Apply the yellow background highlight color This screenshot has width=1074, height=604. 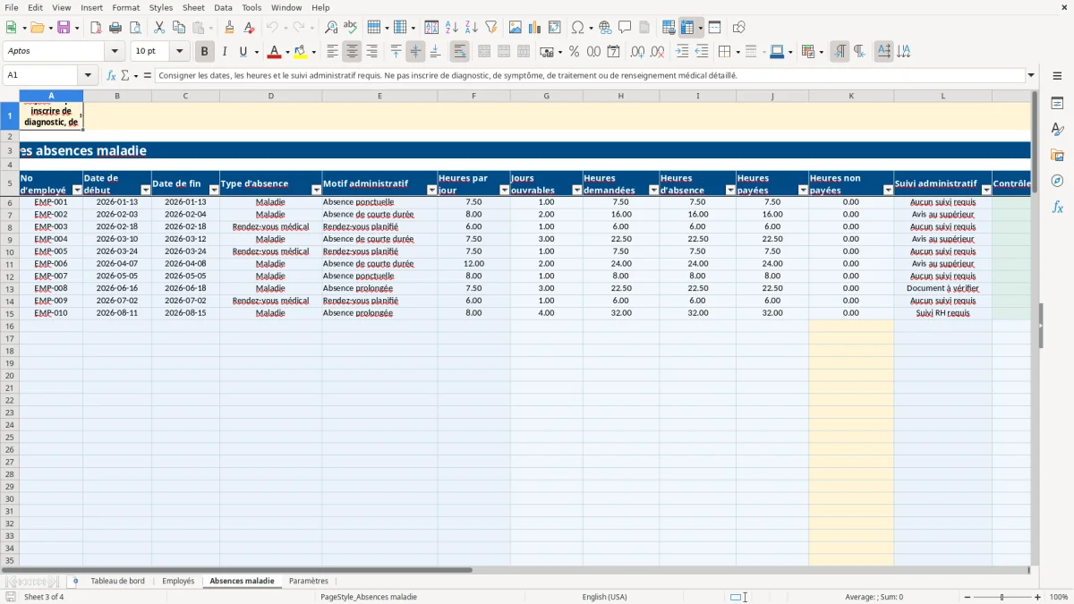(x=301, y=51)
